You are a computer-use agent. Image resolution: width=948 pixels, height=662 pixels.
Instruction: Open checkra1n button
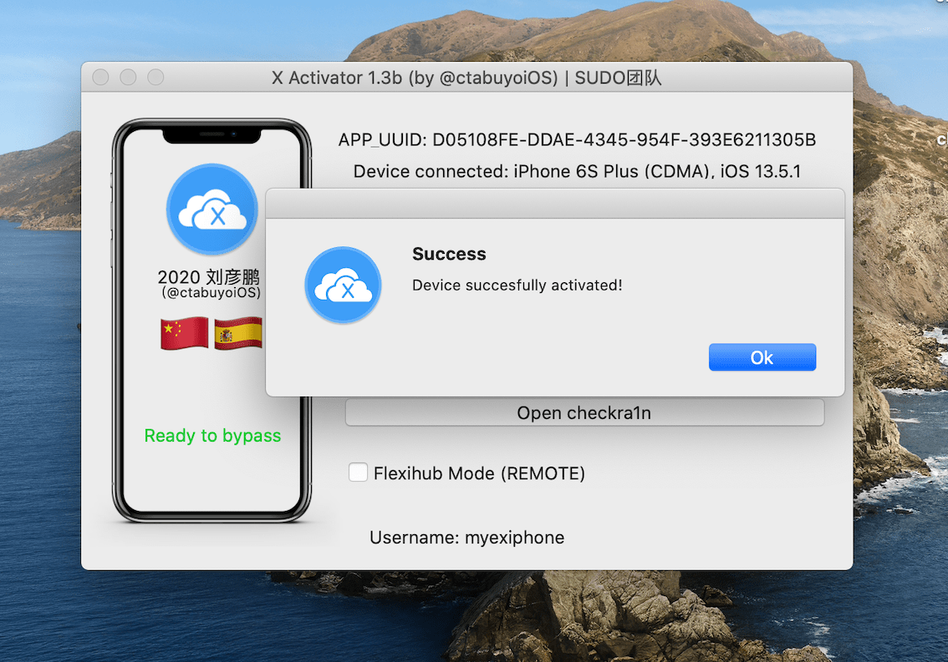coord(584,413)
